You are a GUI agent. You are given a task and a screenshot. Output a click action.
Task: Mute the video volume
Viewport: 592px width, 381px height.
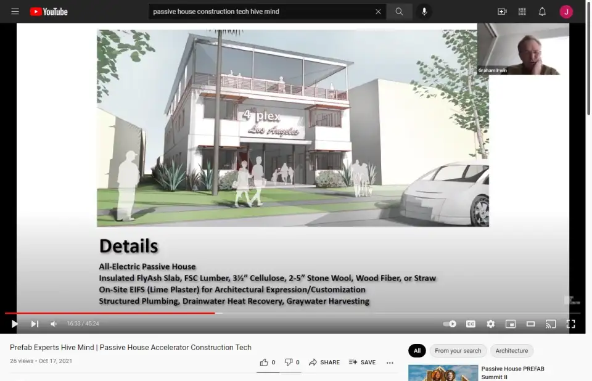[x=54, y=324]
